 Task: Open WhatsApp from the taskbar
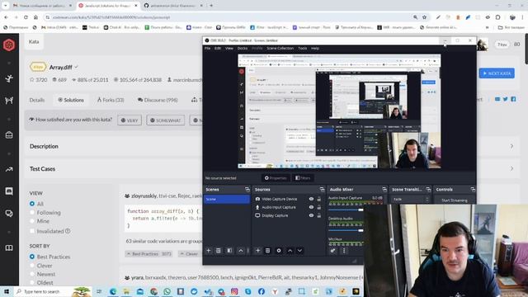167,291
